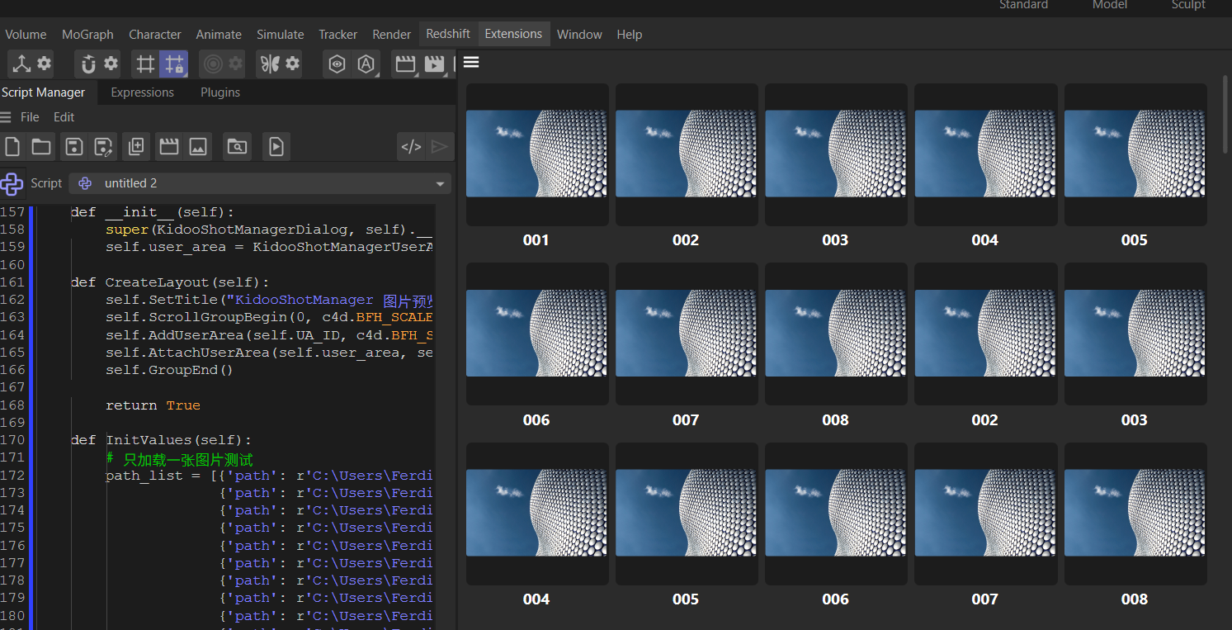Click the render view clapperboard icon
Viewport: 1232px width, 630px height.
coord(405,64)
